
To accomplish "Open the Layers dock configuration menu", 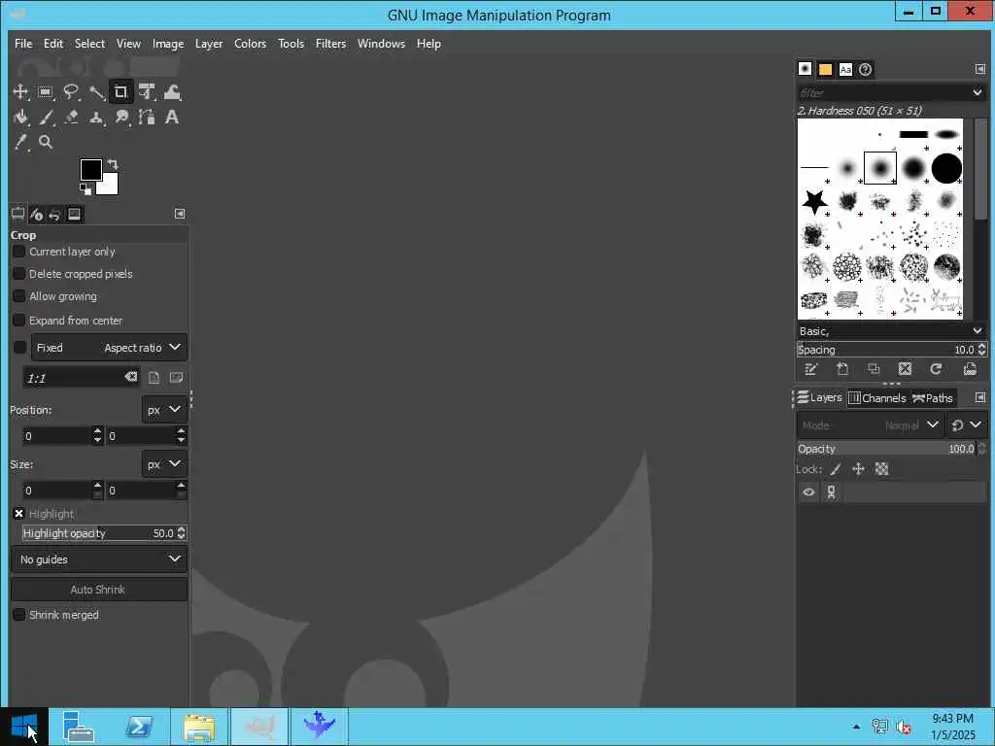I will click(x=979, y=397).
